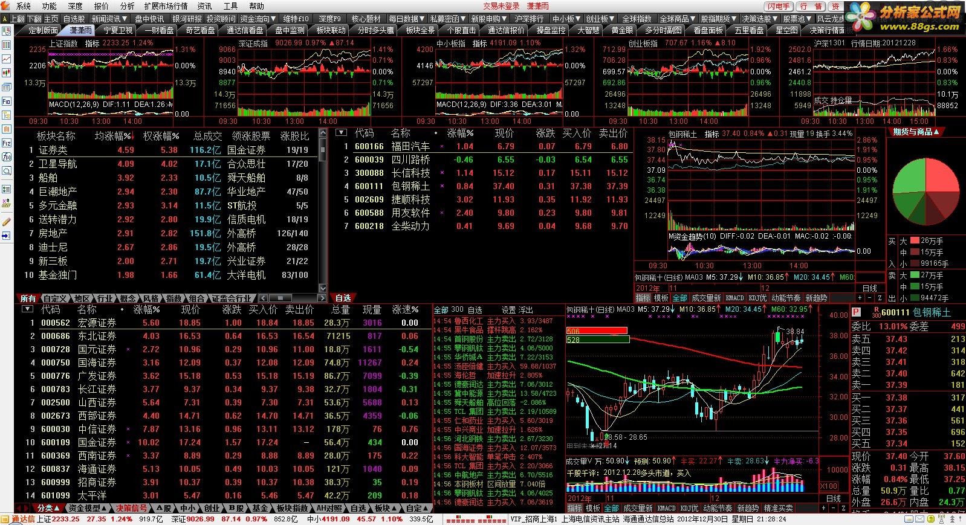
Task: Toggle the 指标 button under the mini intraday chart
Action: [643, 298]
